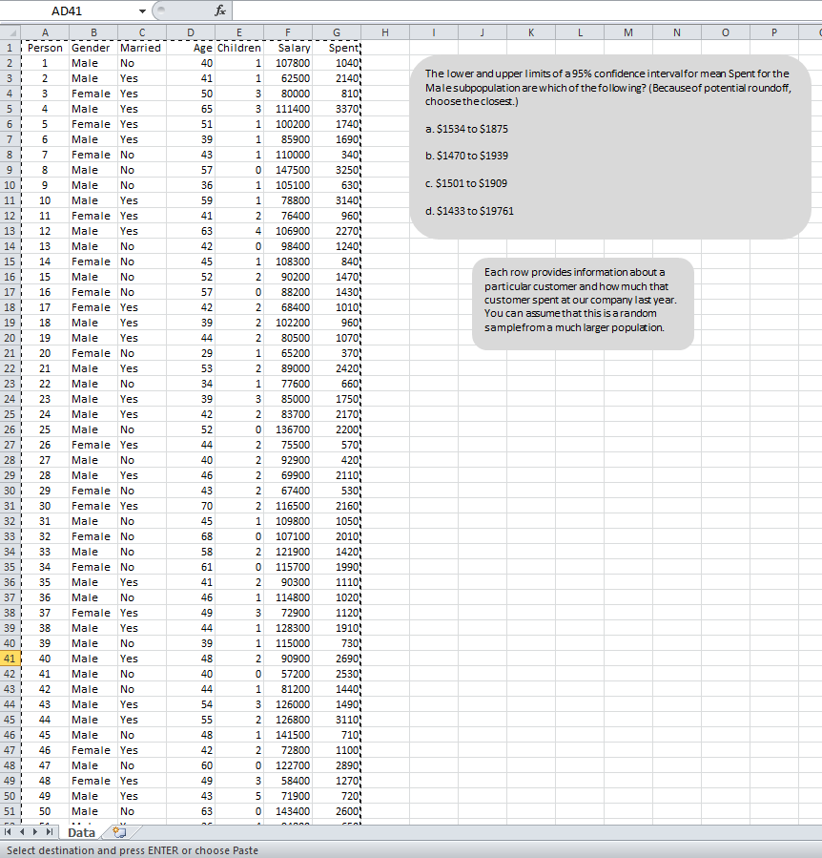Click Spent cell containing 3110
Screen dimensions: 822x858
tap(337, 720)
